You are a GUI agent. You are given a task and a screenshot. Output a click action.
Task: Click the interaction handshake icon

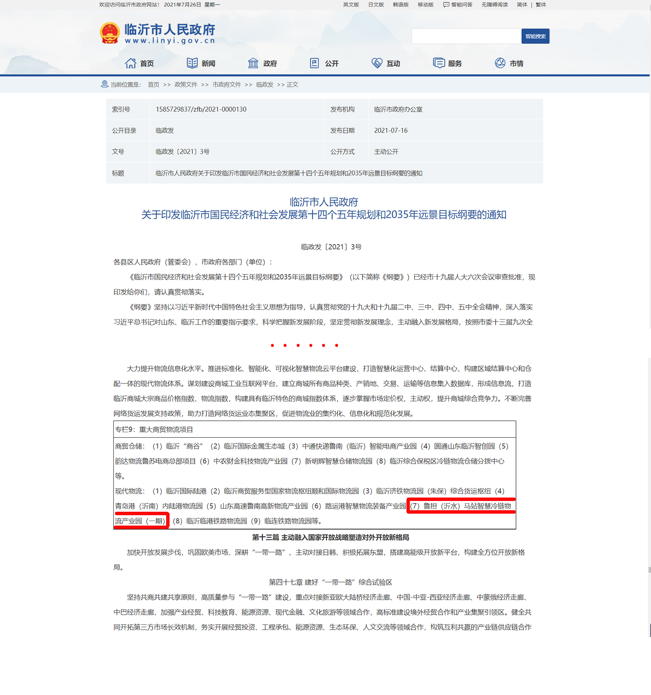tap(376, 63)
